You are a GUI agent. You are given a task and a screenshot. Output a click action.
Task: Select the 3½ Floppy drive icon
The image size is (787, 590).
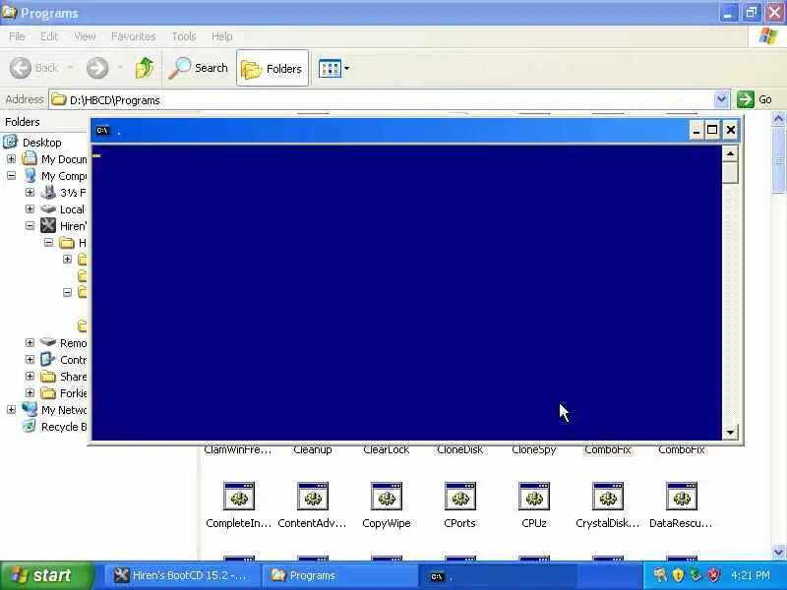pos(48,192)
